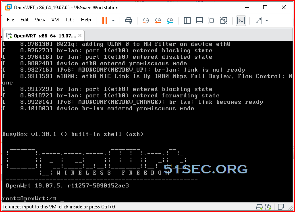Expand the stretch display options dropdown
295x212 pixels.
pos(267,21)
